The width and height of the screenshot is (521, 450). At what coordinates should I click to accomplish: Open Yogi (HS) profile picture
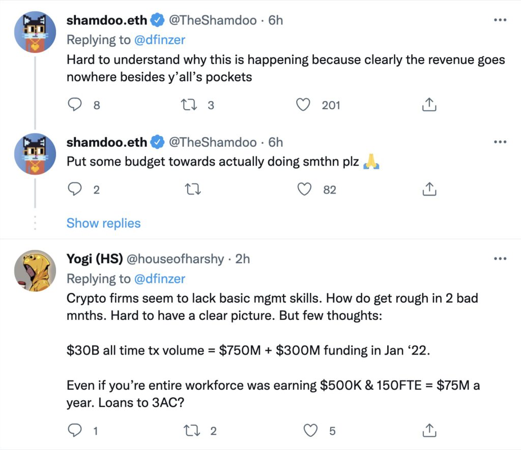coord(35,271)
